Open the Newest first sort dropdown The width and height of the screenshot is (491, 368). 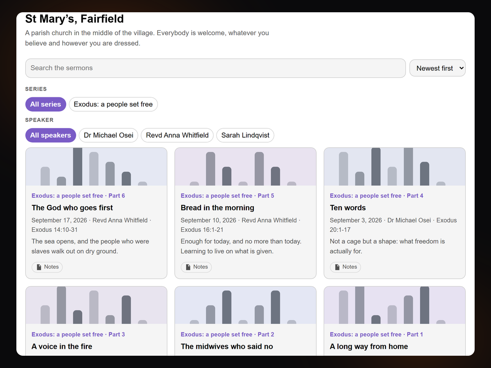click(437, 68)
